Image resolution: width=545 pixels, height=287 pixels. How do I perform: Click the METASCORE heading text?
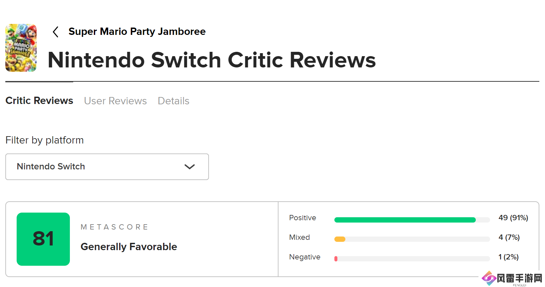[114, 227]
